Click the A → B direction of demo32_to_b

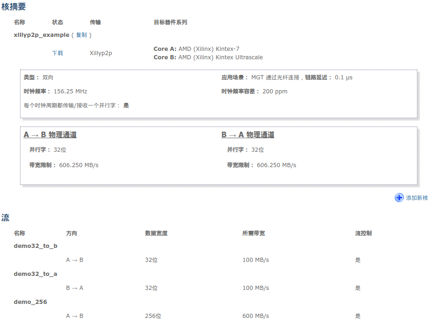[x=75, y=260]
